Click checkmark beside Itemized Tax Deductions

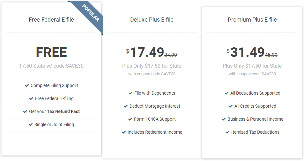pyautogui.click(x=227, y=132)
